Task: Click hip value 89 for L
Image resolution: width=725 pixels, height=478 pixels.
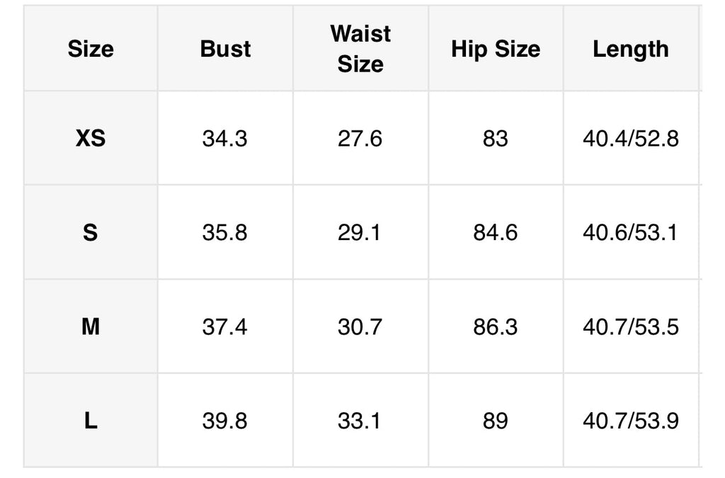Action: pos(495,421)
